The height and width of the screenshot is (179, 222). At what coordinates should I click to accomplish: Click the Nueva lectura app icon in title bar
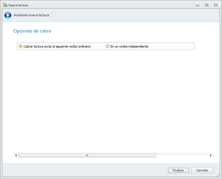click(5, 5)
